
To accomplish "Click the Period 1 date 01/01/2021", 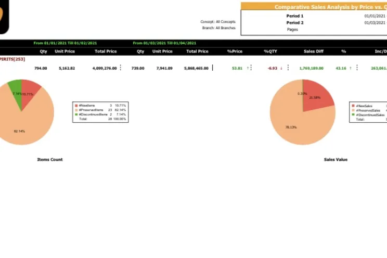I will [x=375, y=16].
